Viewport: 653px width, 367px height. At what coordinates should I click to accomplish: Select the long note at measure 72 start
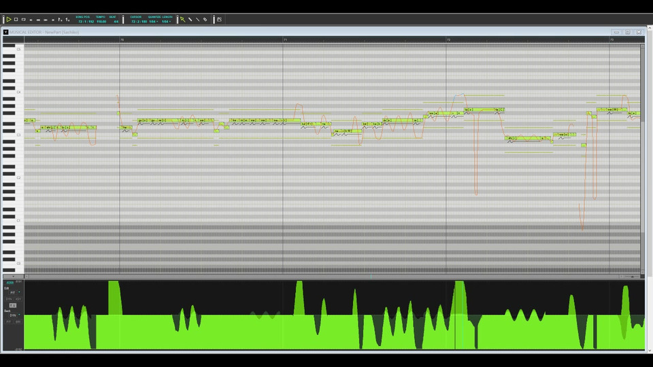(483, 110)
